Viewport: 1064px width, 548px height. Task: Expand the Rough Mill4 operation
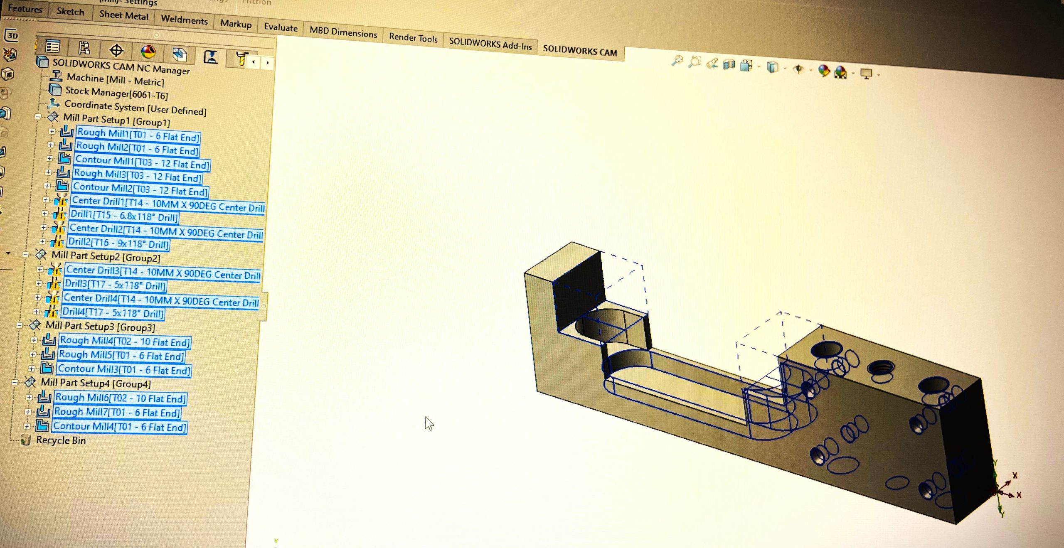point(34,340)
